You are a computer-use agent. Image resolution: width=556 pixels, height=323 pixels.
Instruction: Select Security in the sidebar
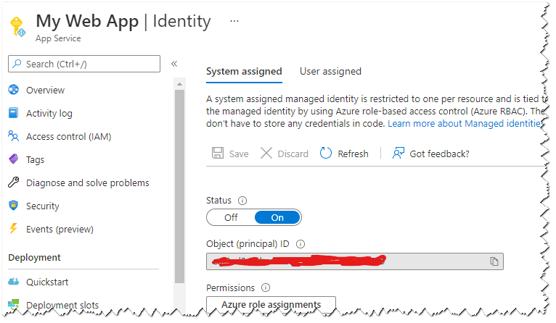click(43, 206)
